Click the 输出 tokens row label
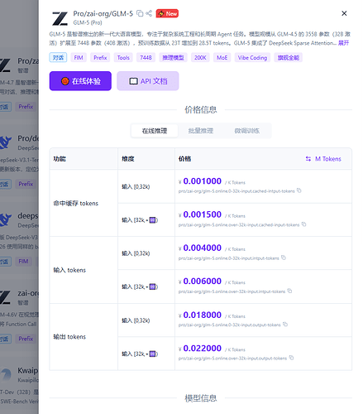The image size is (363, 414). [69, 337]
